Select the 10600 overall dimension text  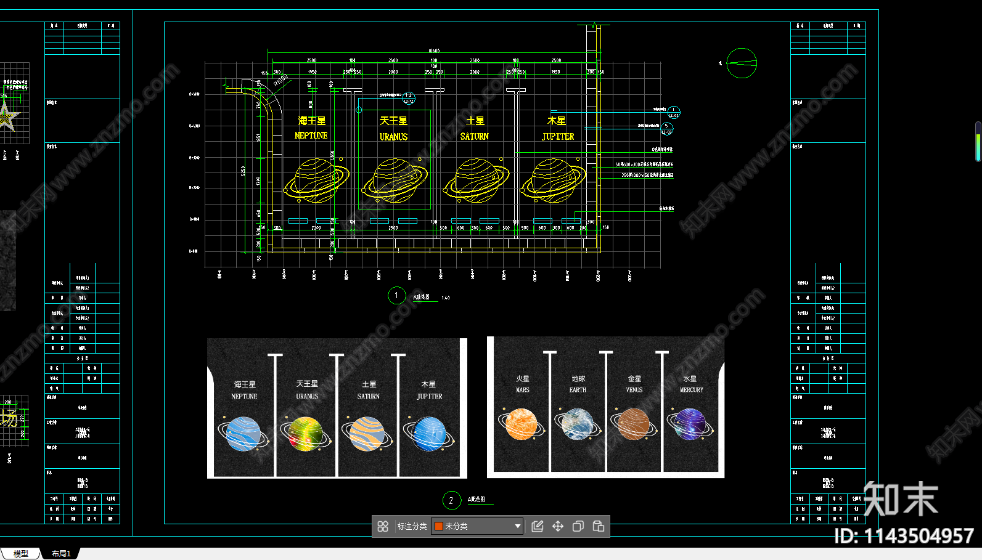[434, 51]
